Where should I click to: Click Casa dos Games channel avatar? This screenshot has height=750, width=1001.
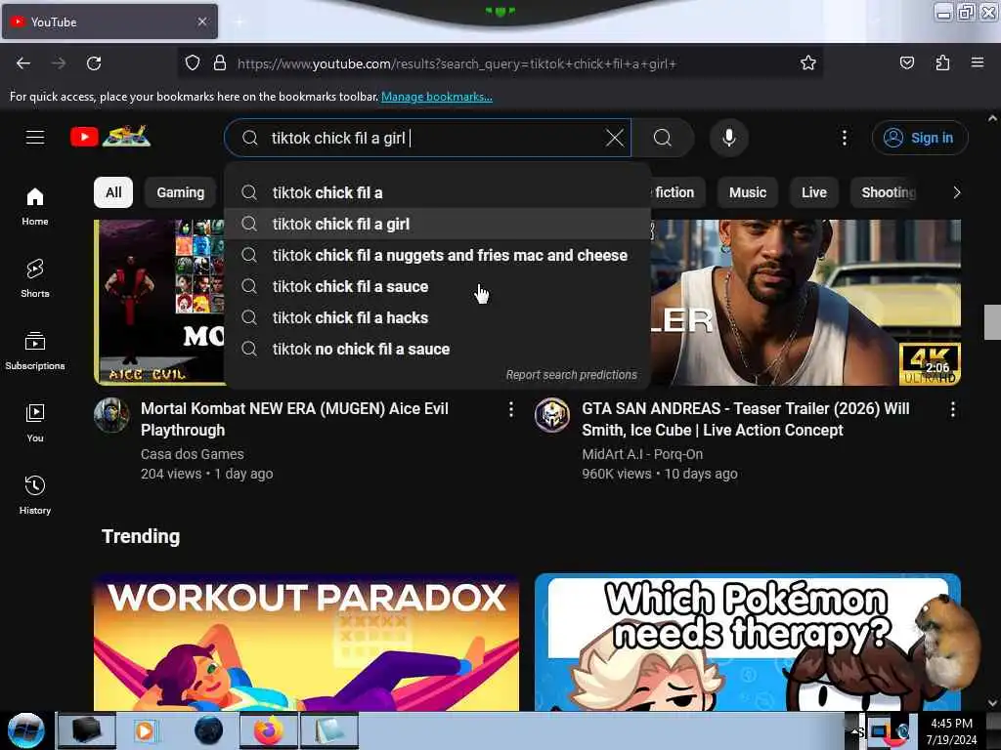[x=111, y=415]
